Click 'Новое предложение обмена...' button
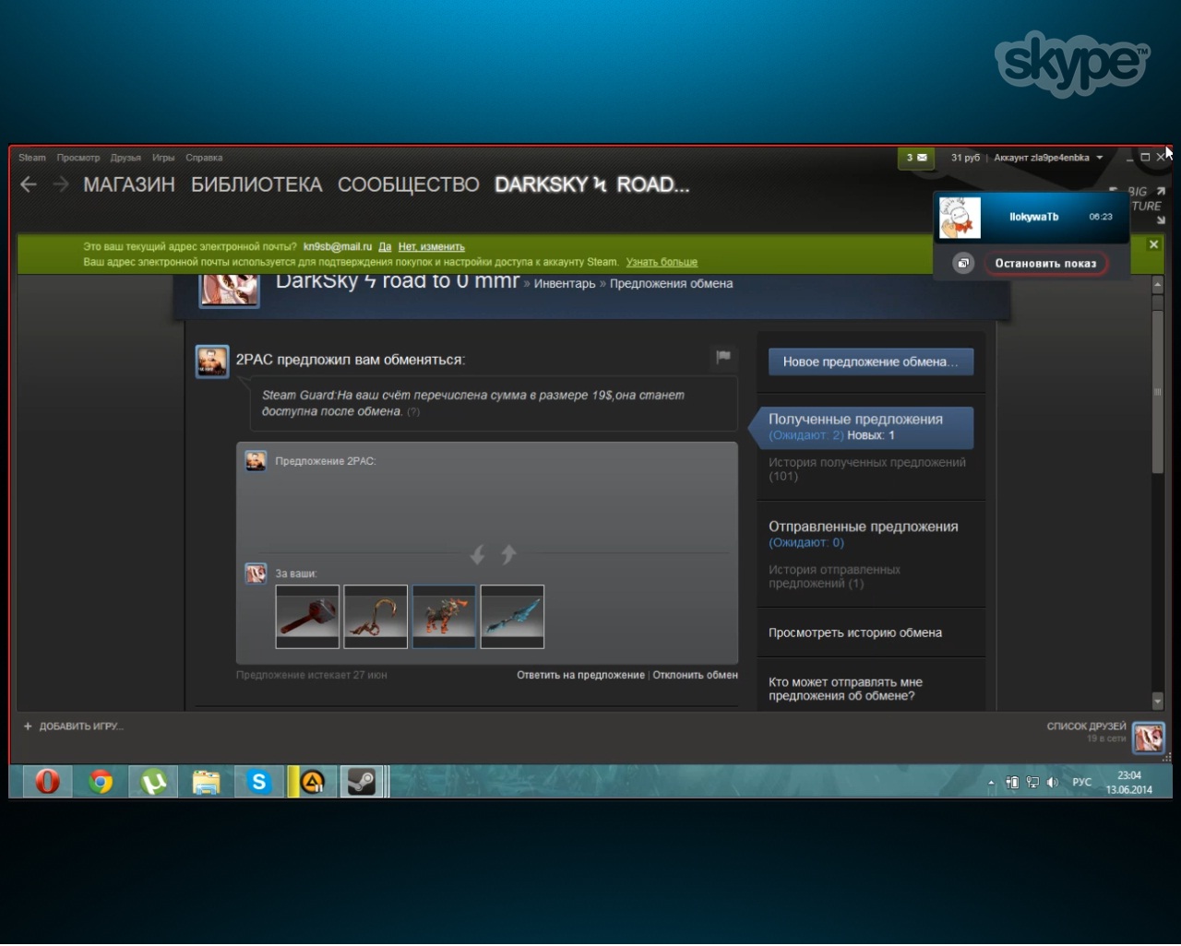Viewport: 1181px width, 946px height. coord(871,361)
